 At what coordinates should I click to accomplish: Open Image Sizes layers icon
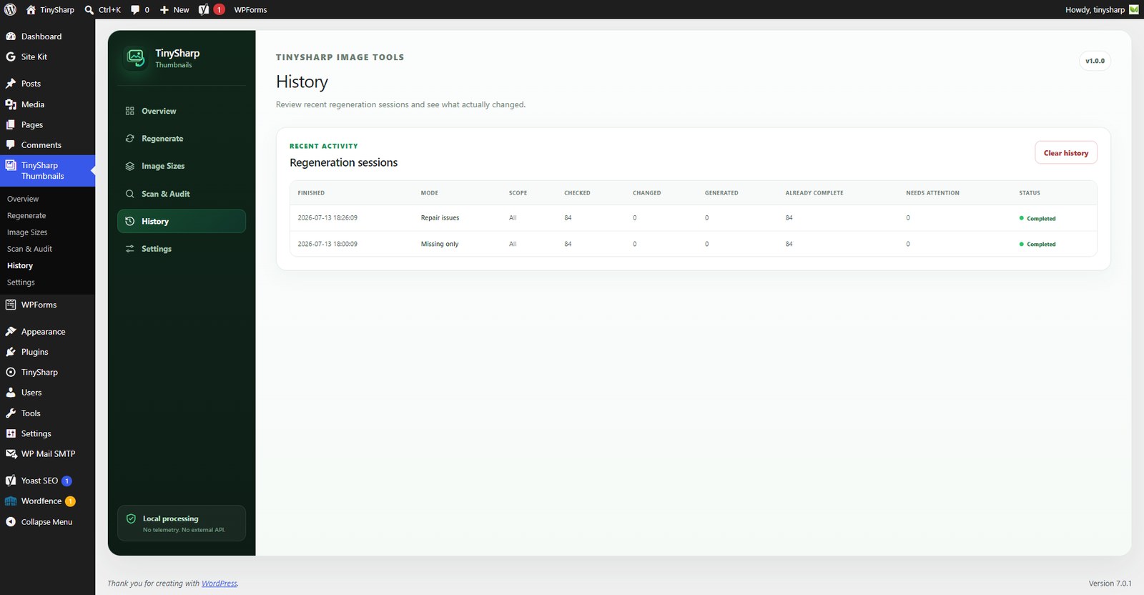129,166
